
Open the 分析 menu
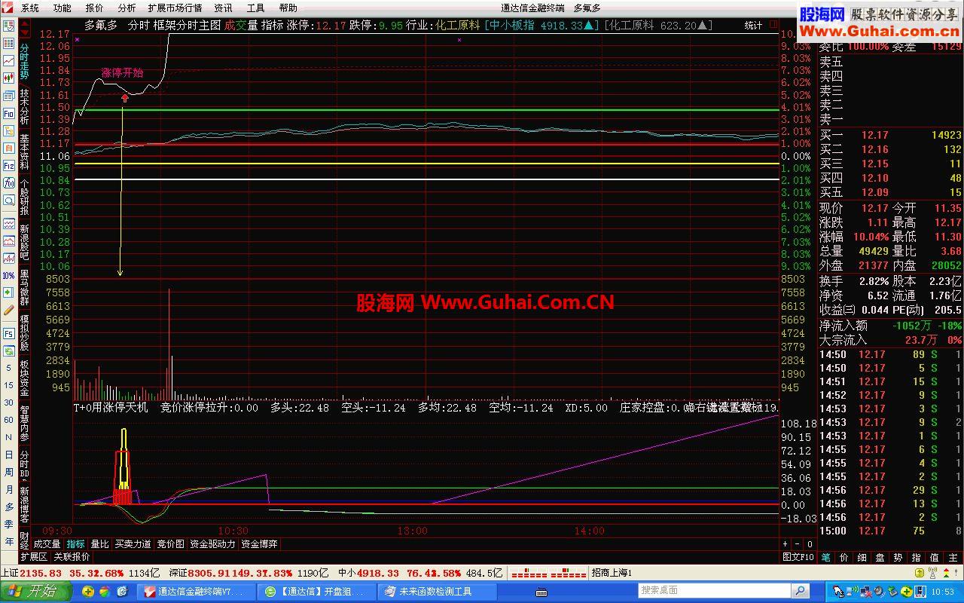pos(127,8)
